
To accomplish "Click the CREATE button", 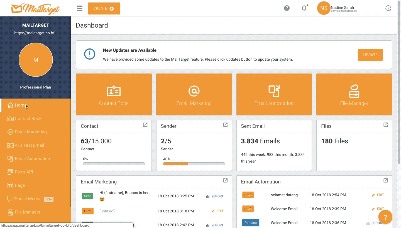I will (104, 8).
